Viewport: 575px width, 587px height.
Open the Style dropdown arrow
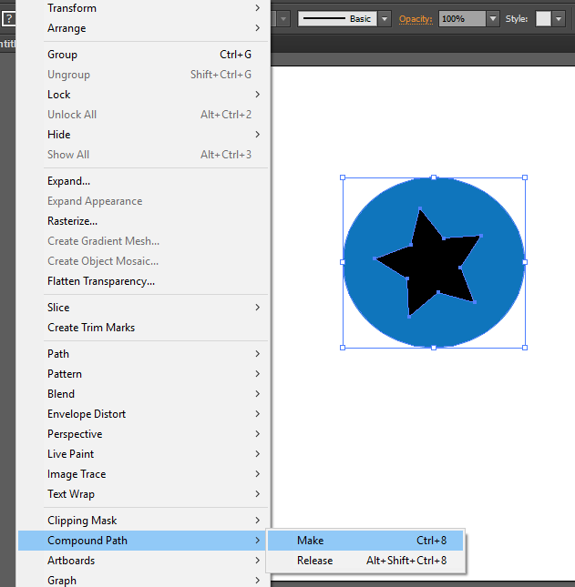tap(559, 19)
